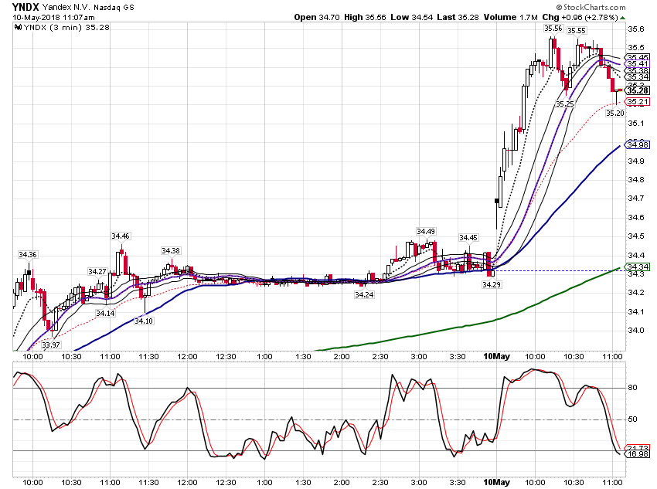Select the bold YNDX ticker symbol title
Image resolution: width=657 pixels, height=489 pixels.
point(26,7)
